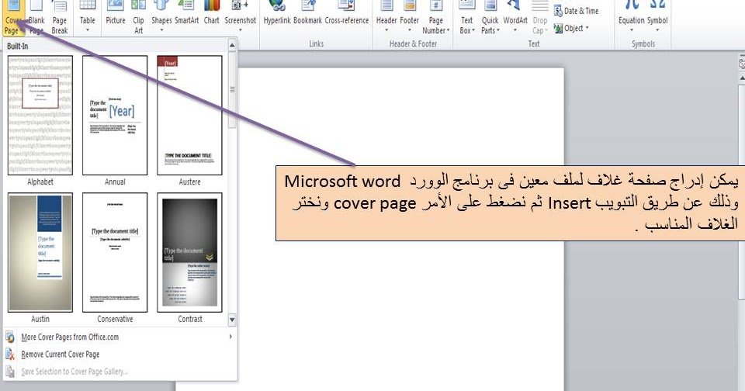Click the gallery scroll up arrow
The height and width of the screenshot is (391, 745).
tap(232, 46)
